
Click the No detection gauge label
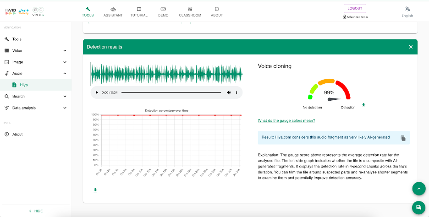coord(313,108)
